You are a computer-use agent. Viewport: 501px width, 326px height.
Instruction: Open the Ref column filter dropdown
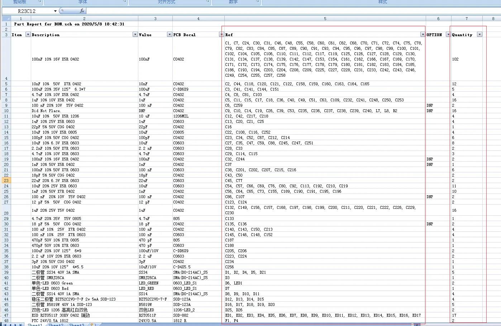point(423,34)
